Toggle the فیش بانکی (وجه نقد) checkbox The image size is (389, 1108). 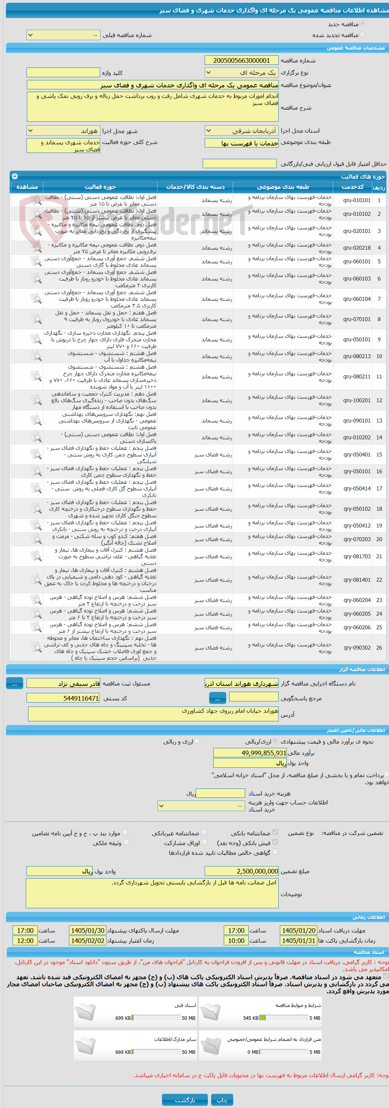point(275,842)
